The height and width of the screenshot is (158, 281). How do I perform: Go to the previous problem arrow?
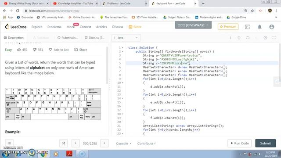76,143
